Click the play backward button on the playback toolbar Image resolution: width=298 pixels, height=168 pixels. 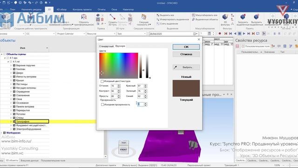tap(235, 34)
